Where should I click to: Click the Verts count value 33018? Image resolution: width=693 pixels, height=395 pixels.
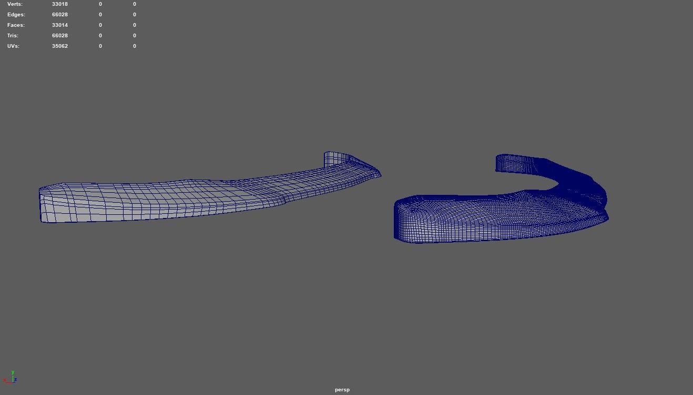click(x=60, y=4)
